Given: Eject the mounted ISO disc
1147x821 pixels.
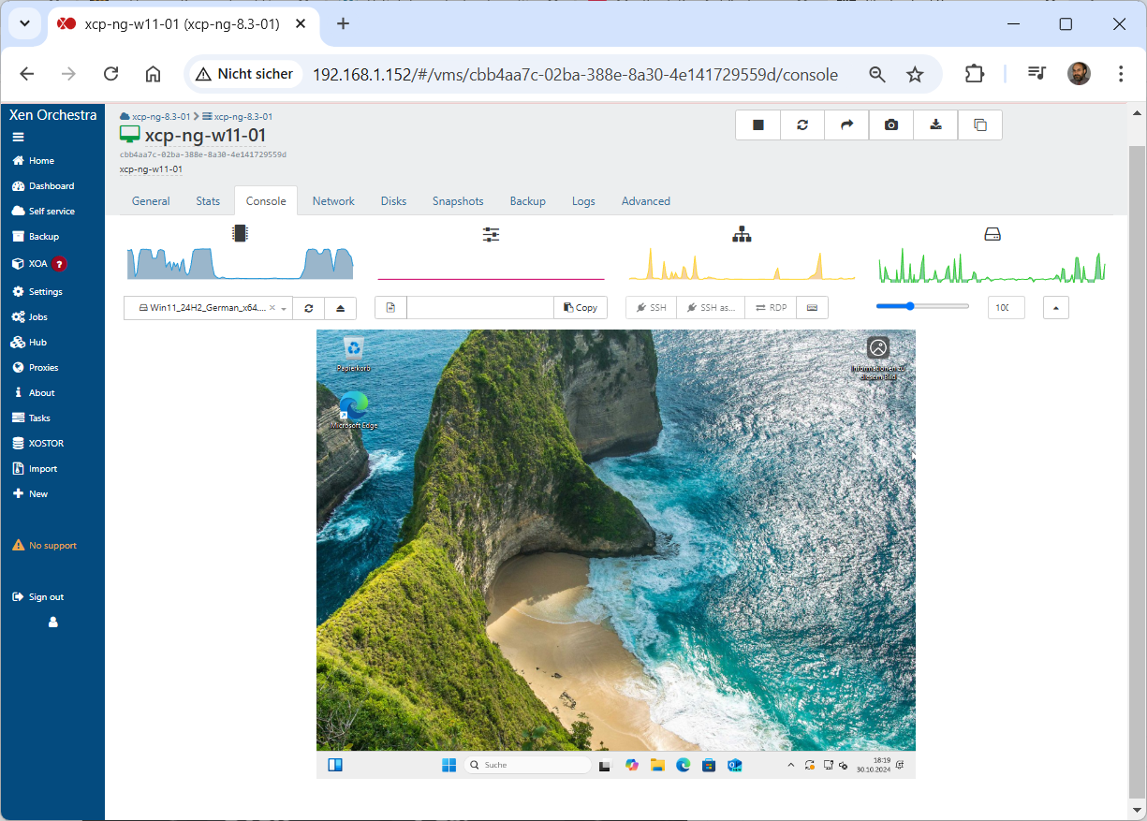Looking at the screenshot, I should pos(340,308).
